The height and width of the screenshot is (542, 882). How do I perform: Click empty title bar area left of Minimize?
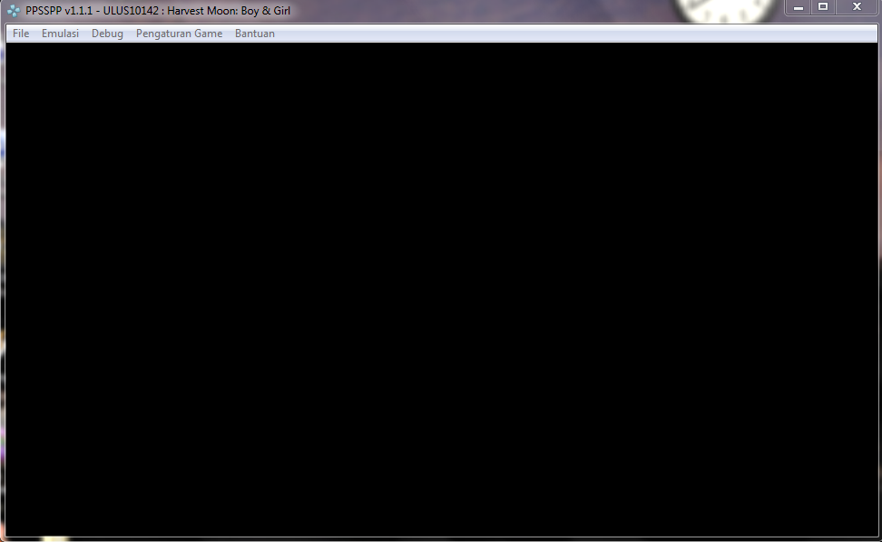(x=544, y=11)
